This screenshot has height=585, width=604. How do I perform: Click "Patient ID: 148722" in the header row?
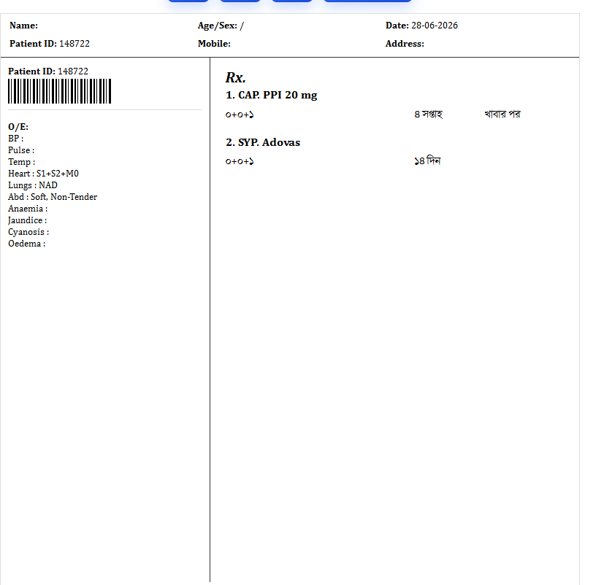click(x=50, y=44)
